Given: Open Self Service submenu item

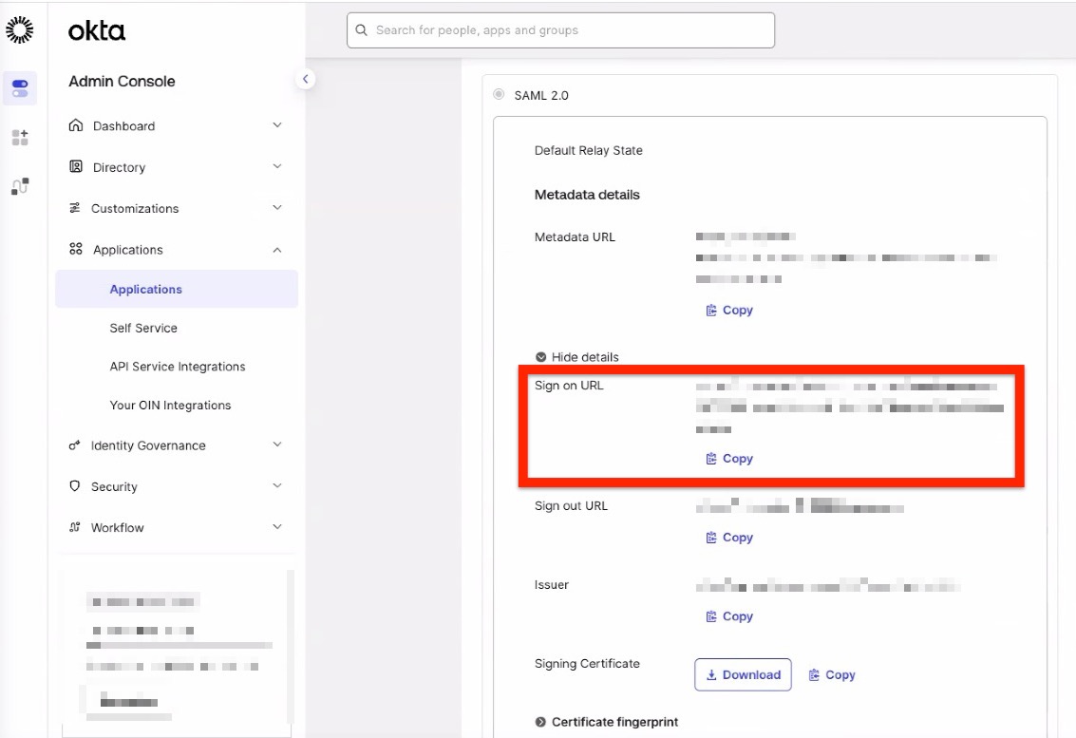Looking at the screenshot, I should coord(143,328).
